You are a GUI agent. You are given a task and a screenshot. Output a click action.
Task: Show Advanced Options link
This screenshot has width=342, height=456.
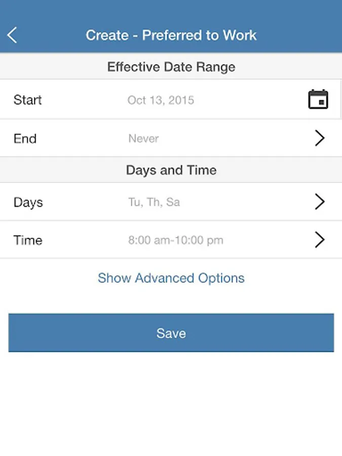click(x=171, y=278)
